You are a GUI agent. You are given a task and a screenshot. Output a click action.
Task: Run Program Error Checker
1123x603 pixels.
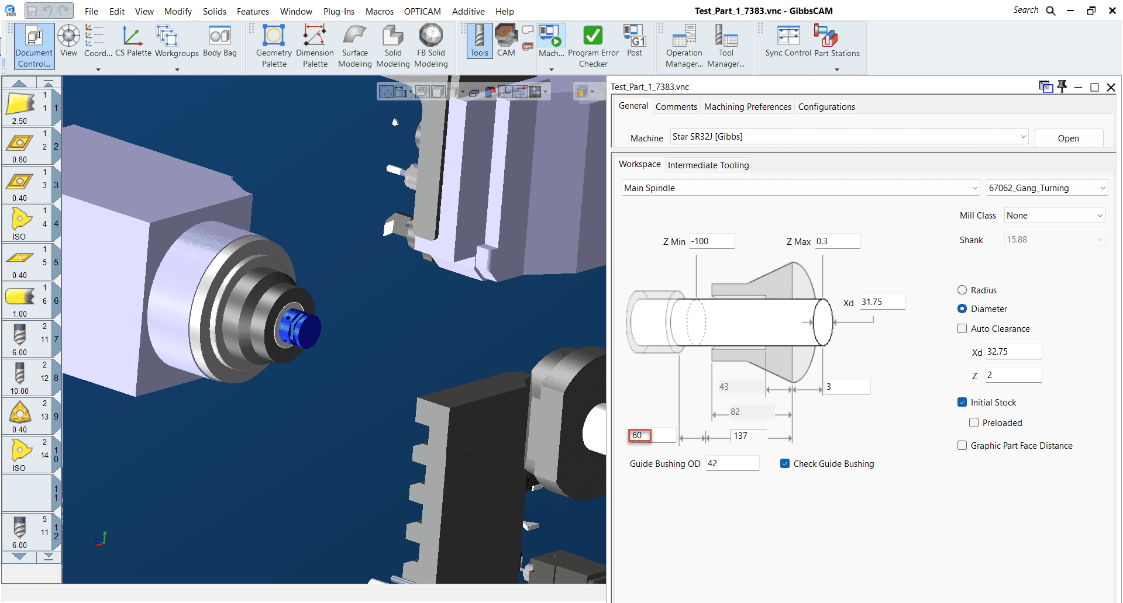point(593,47)
